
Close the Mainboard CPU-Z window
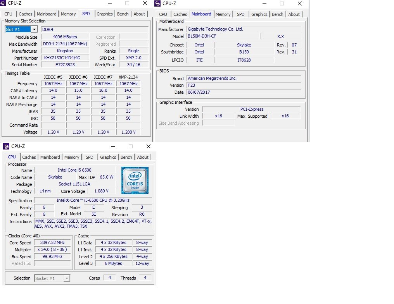coord(299,3)
